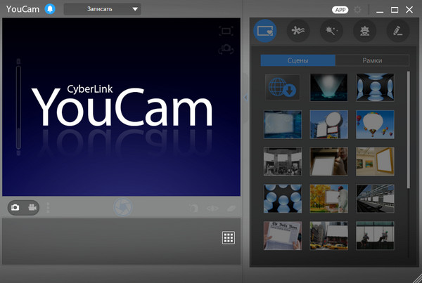The image size is (422, 283).
Task: Click the eraser clear effects icon
Action: (x=231, y=209)
